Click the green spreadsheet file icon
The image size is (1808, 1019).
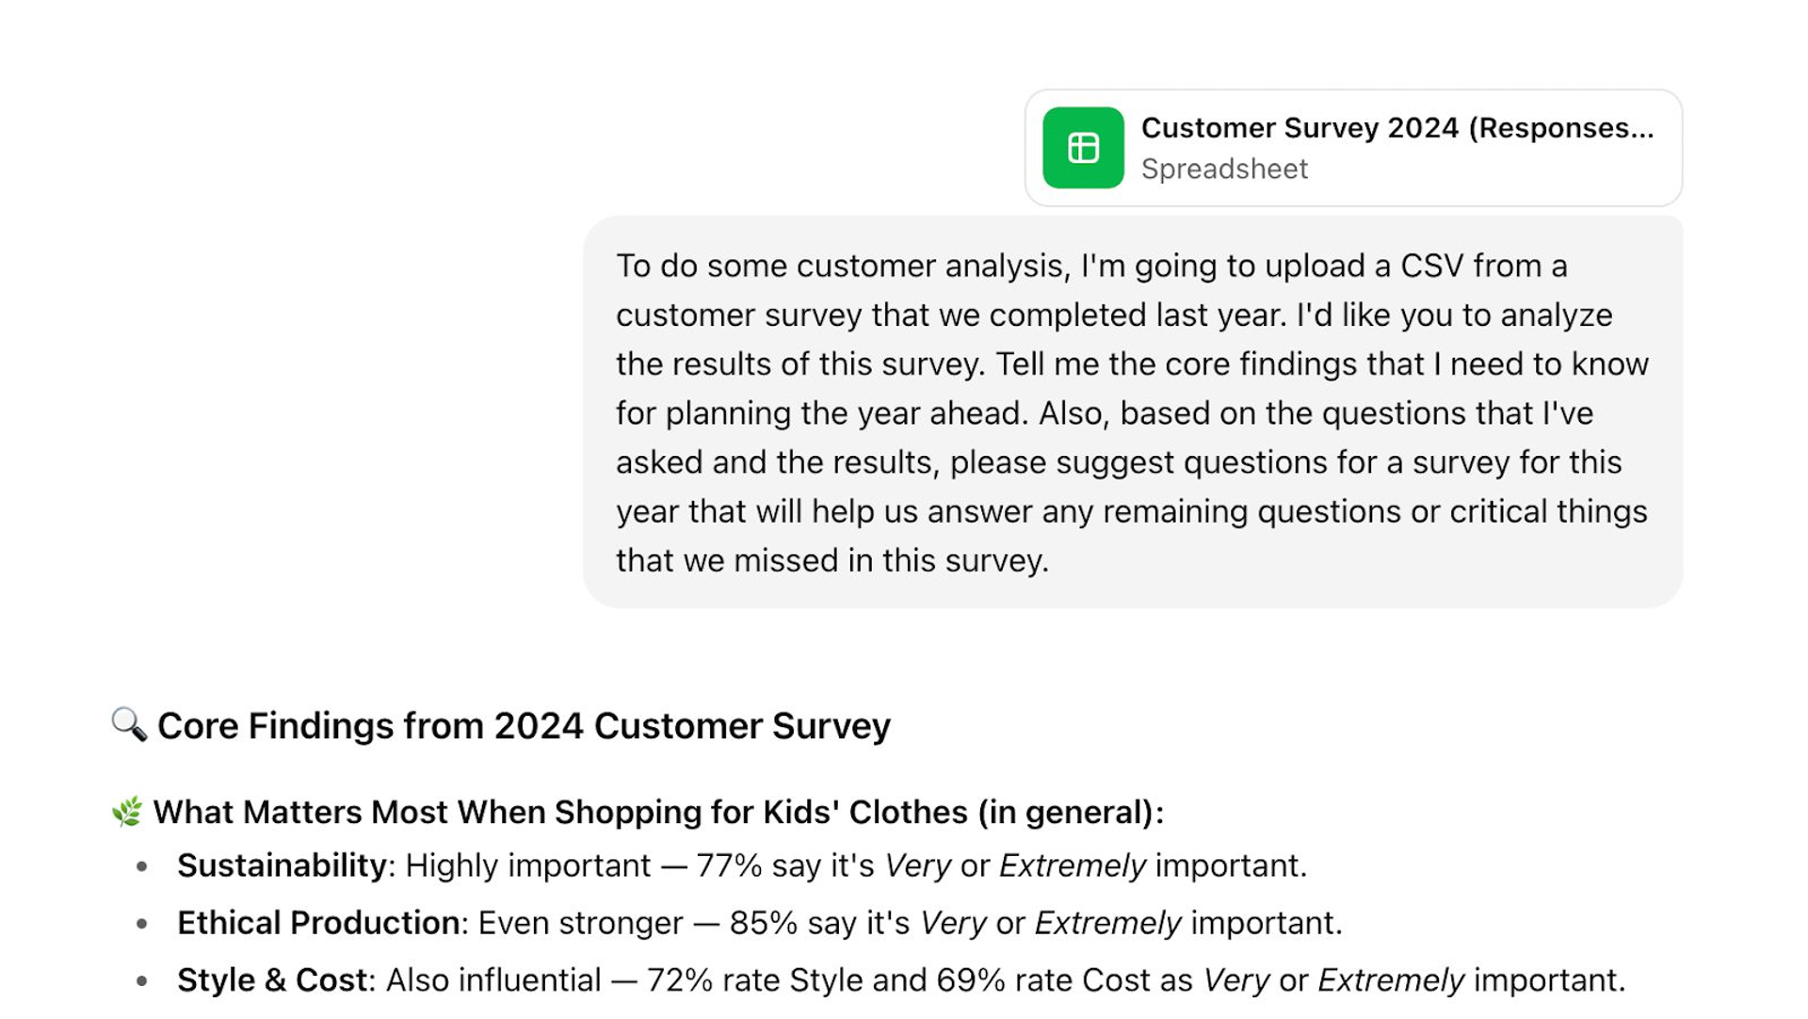[1083, 148]
